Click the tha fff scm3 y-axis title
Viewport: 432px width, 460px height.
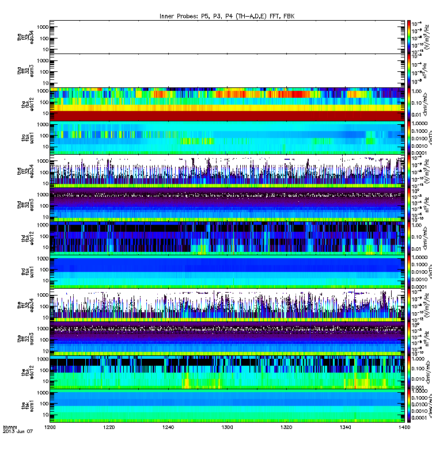pos(25,71)
